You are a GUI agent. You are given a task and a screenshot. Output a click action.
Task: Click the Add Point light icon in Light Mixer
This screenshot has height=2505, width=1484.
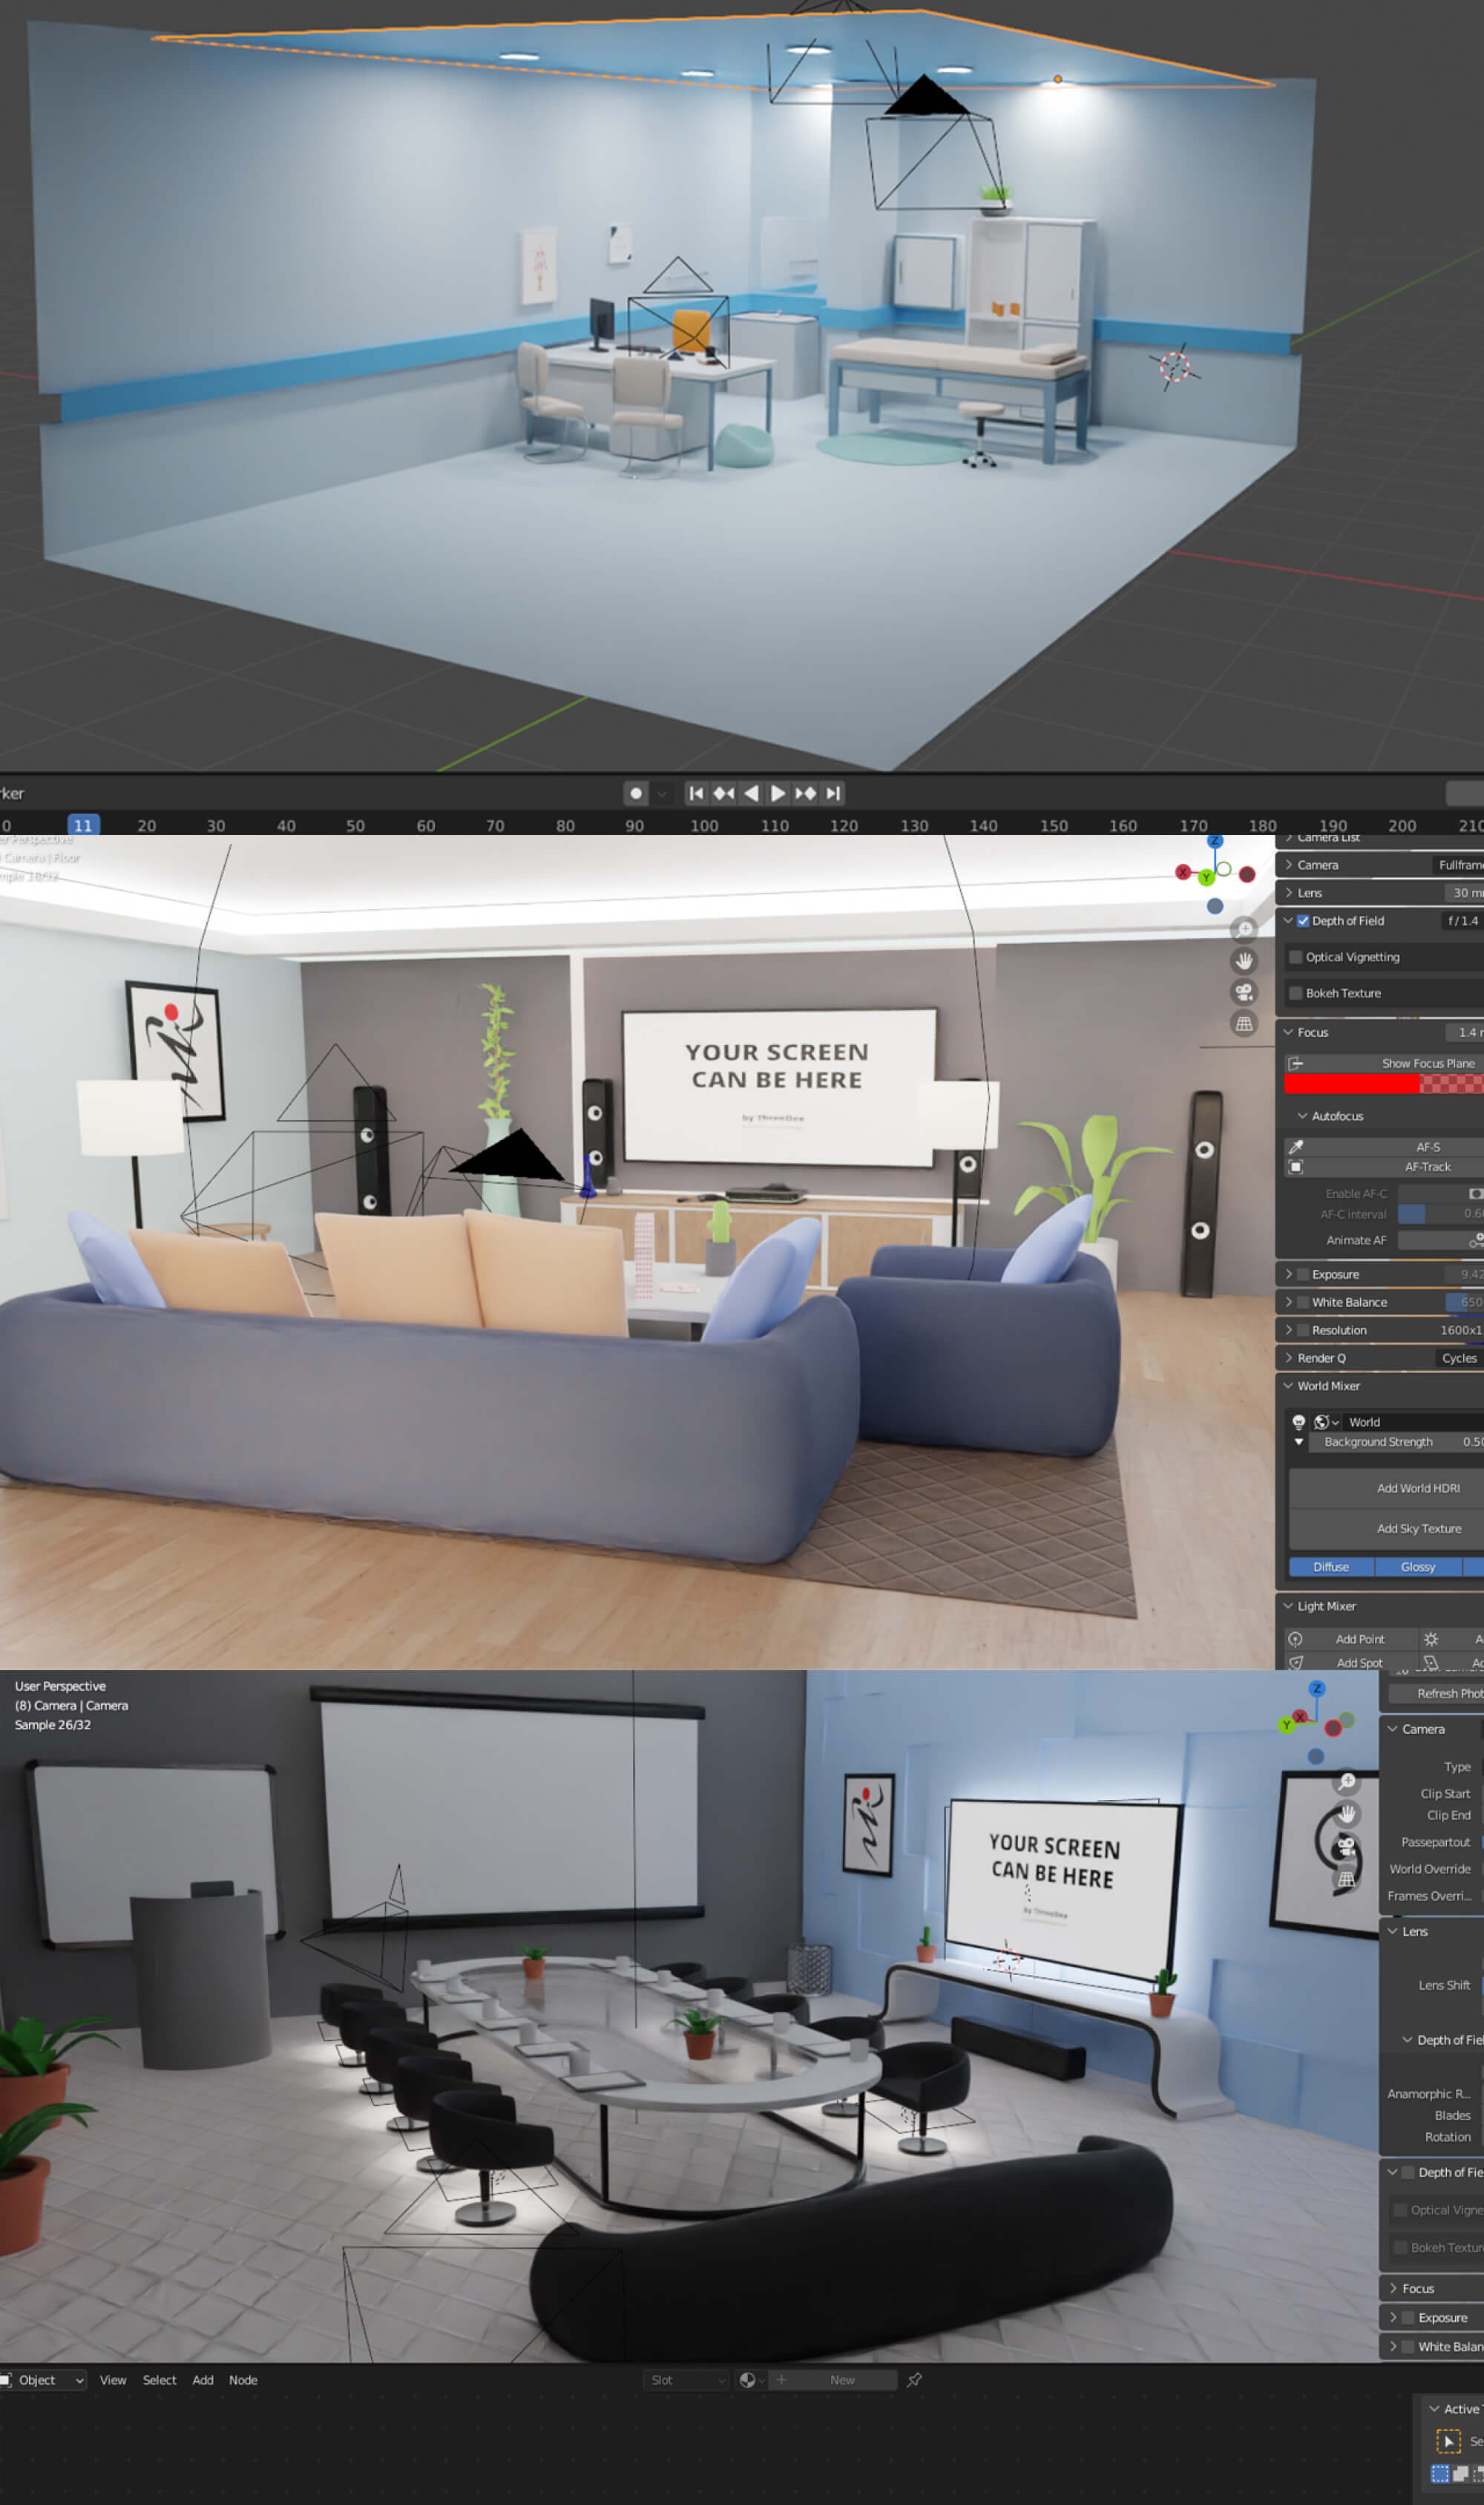[x=1295, y=1639]
